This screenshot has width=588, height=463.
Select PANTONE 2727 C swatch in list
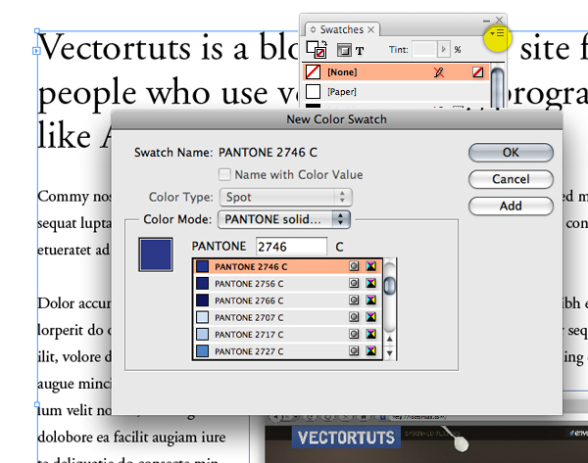(x=287, y=351)
